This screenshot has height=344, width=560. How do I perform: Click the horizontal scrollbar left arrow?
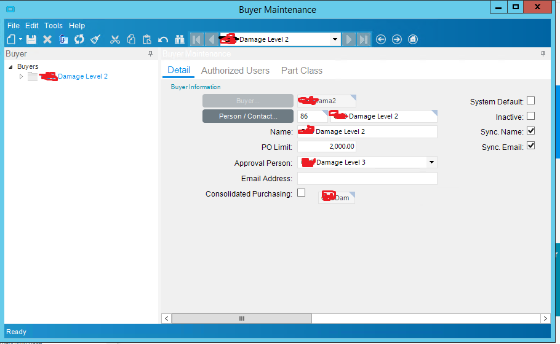166,318
